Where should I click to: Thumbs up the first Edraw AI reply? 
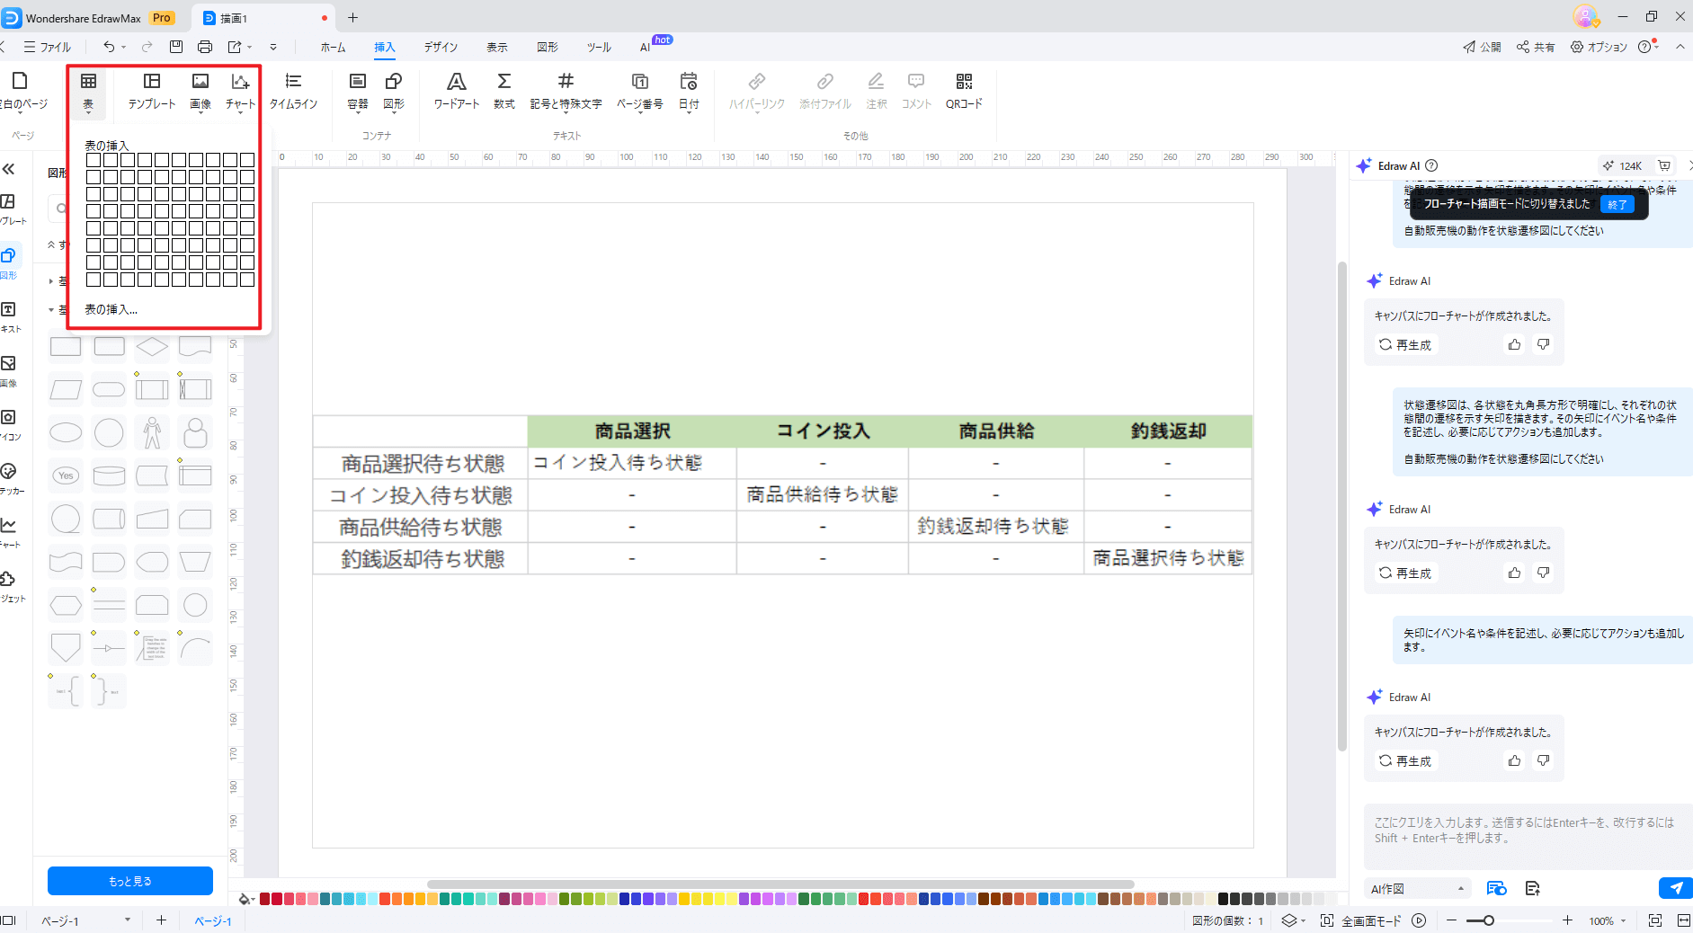pyautogui.click(x=1515, y=344)
